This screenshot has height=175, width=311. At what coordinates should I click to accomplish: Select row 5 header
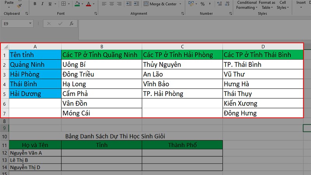pos(5,94)
